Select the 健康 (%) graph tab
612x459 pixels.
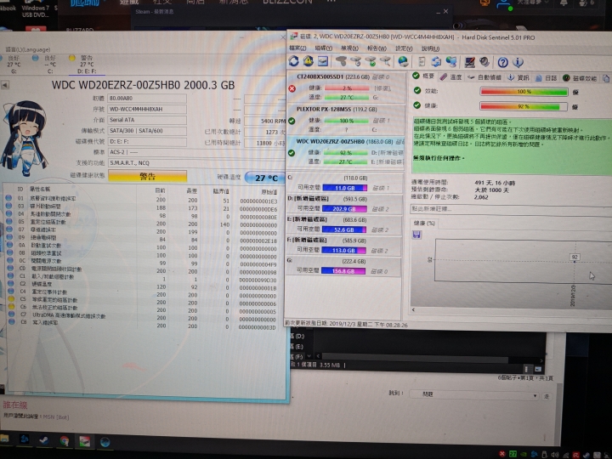tap(424, 223)
